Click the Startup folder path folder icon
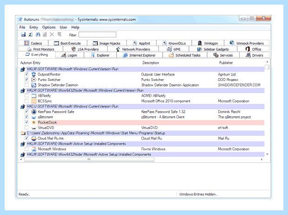288x215 pixels. [x=23, y=133]
